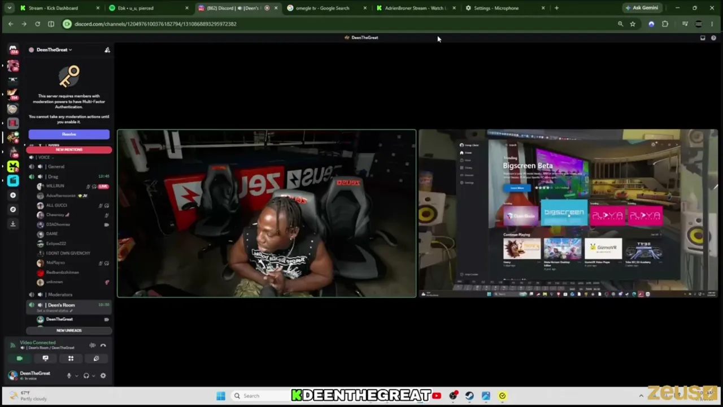Viewport: 723px width, 407px height.
Task: Jump to New Unreads
Action: pos(69,330)
